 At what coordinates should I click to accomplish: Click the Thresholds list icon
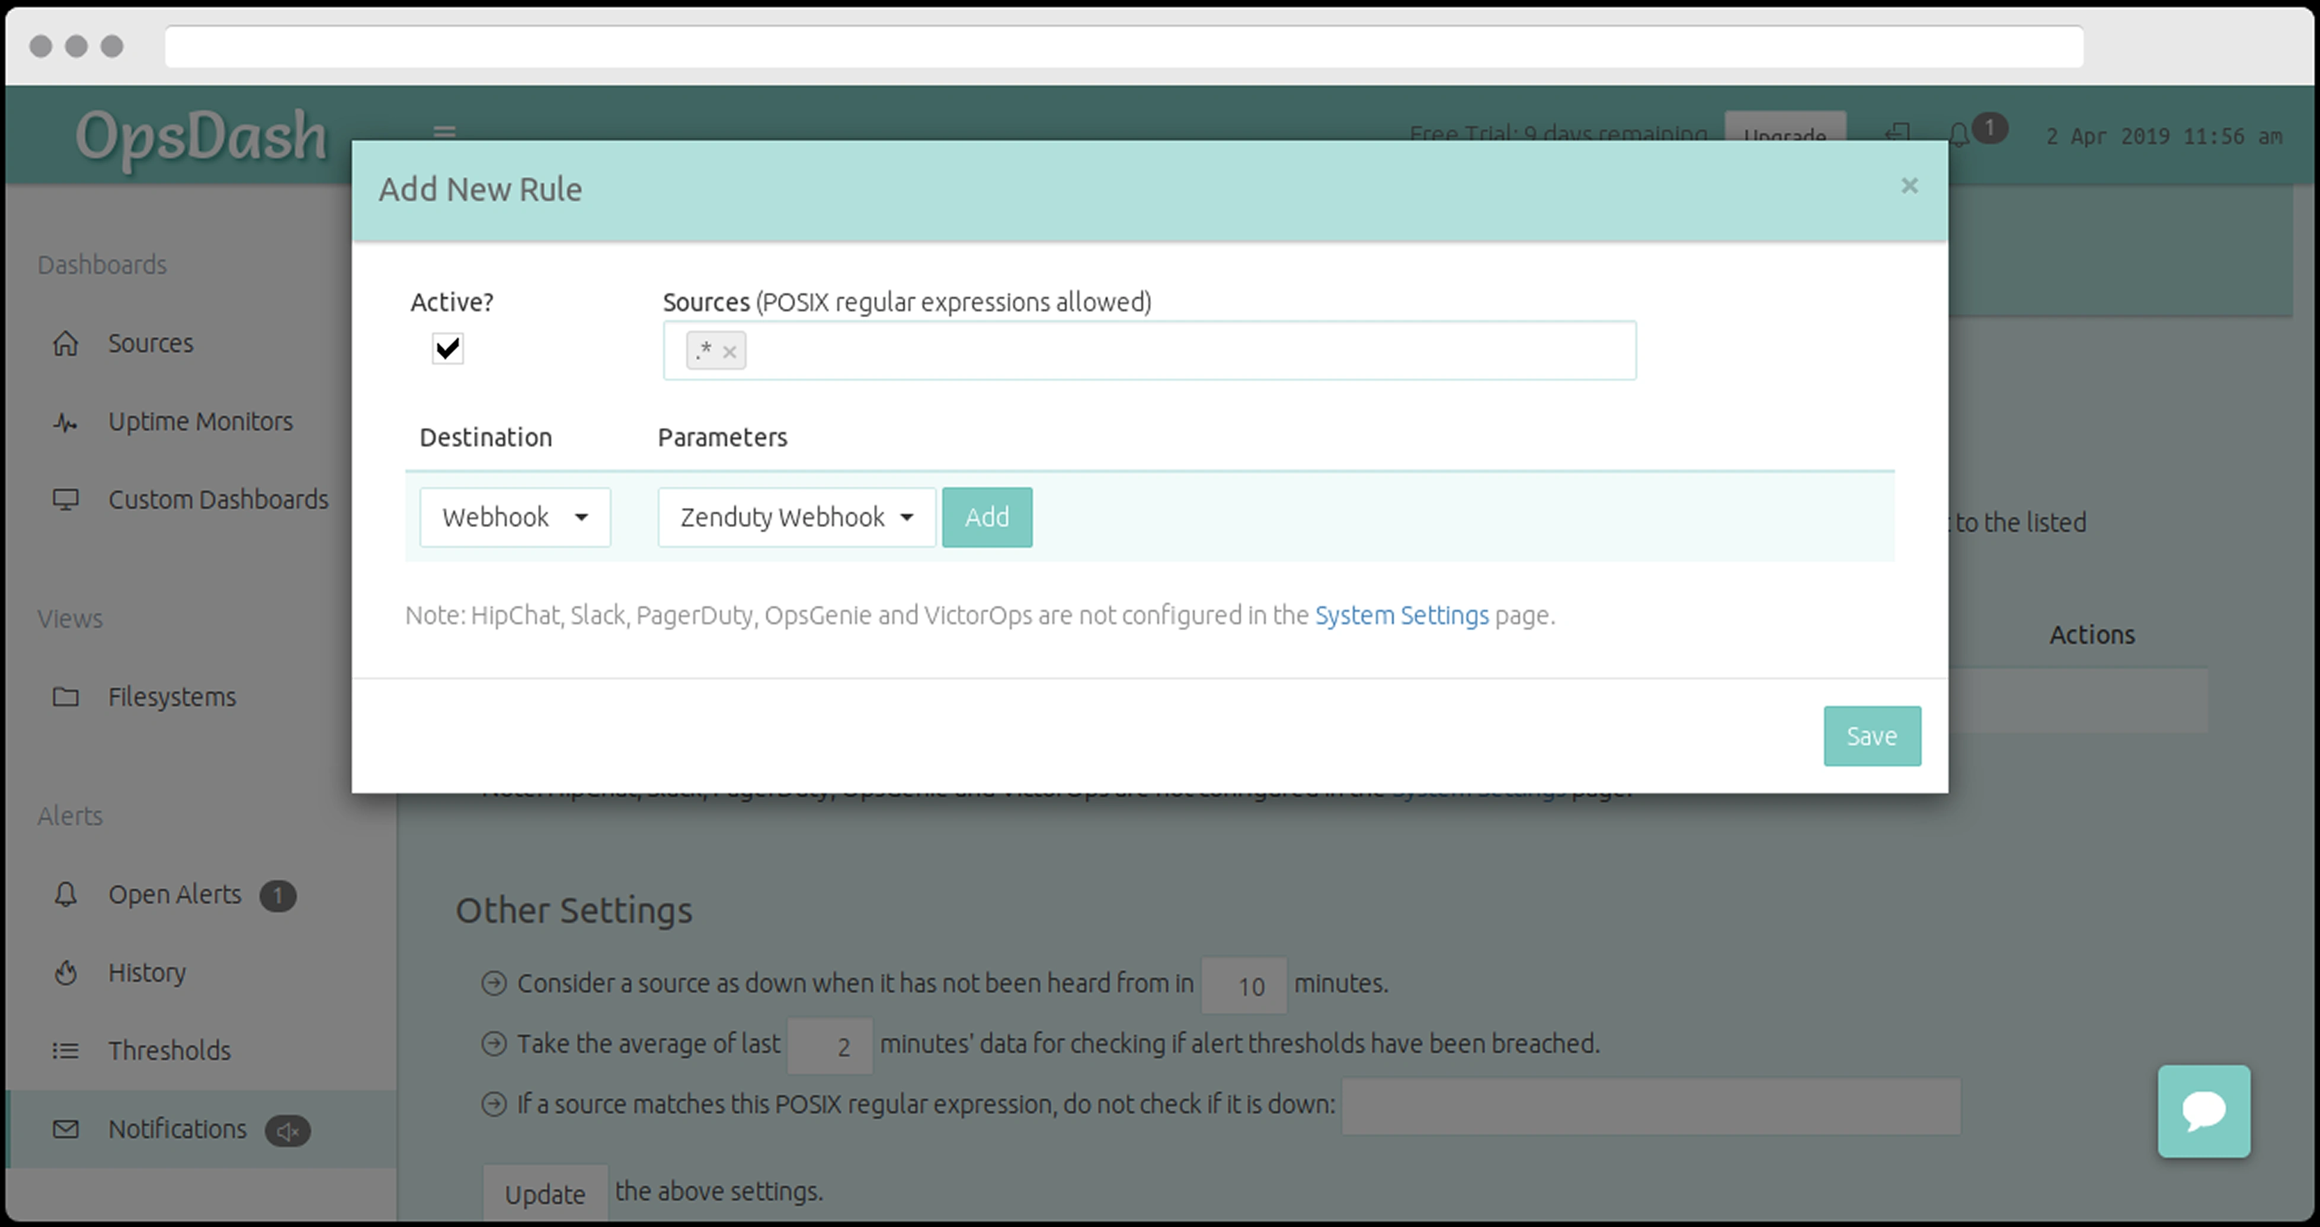tap(66, 1050)
